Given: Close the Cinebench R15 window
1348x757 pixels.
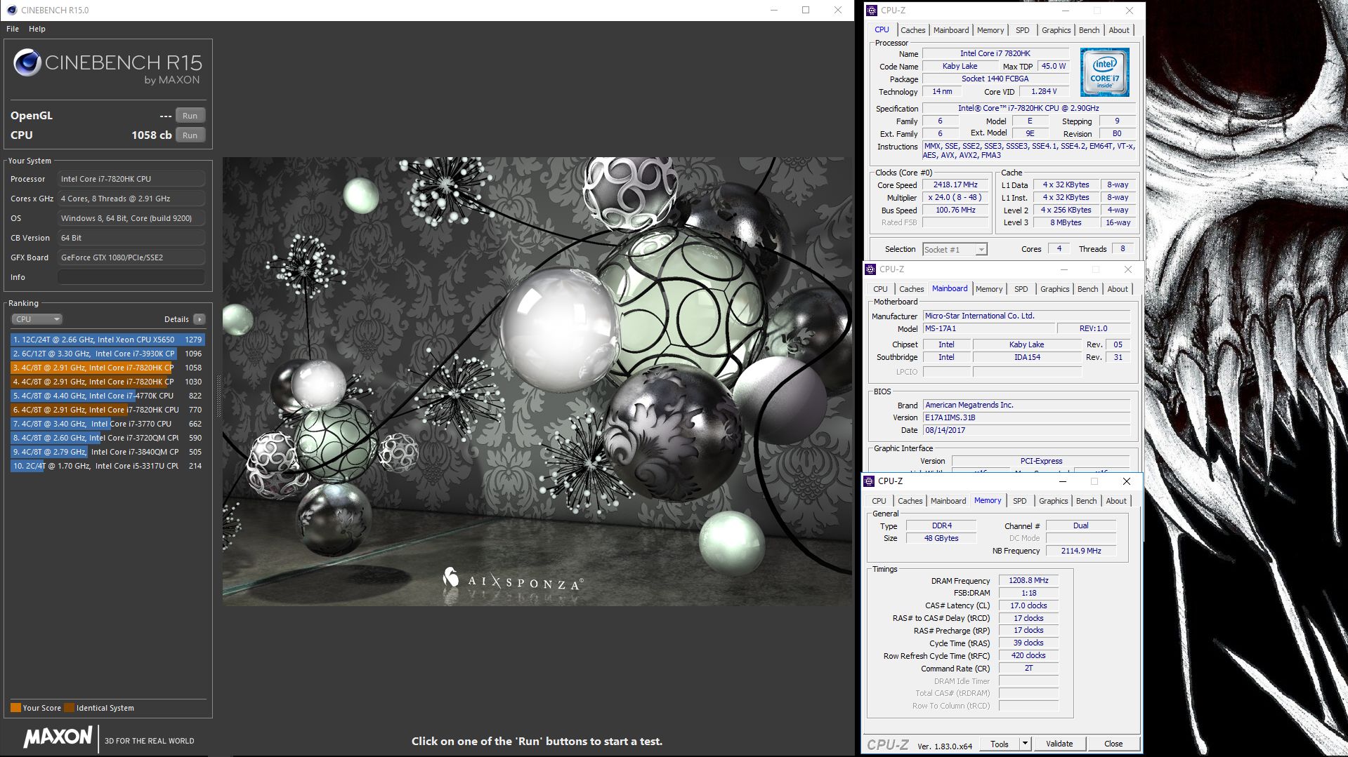Looking at the screenshot, I should [838, 10].
